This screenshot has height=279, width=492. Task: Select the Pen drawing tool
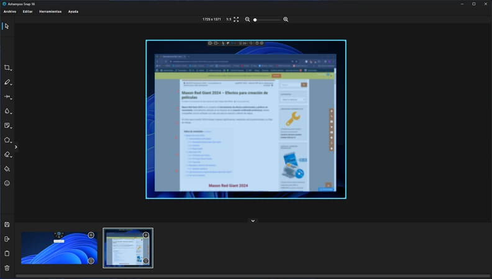click(7, 82)
